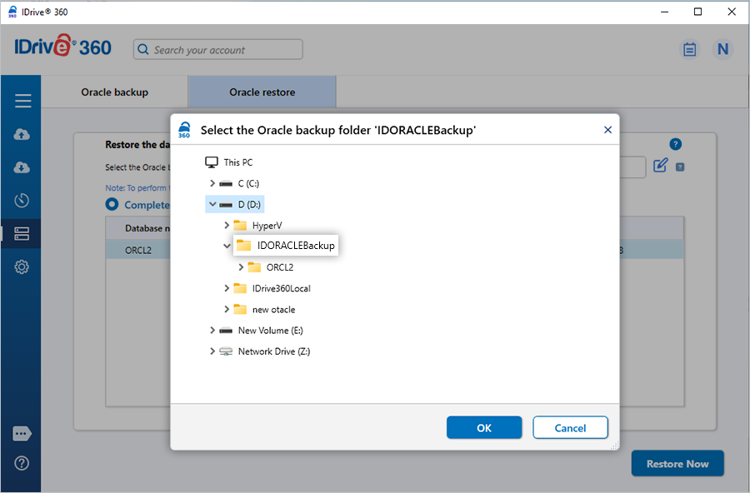
Task: Switch to the Oracle restore tab
Action: click(x=262, y=92)
